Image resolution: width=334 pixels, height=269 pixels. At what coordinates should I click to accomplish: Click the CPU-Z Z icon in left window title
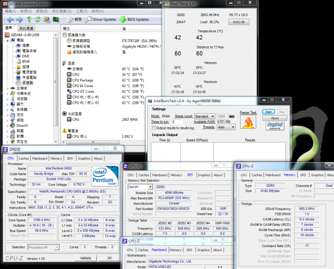(x=6, y=150)
